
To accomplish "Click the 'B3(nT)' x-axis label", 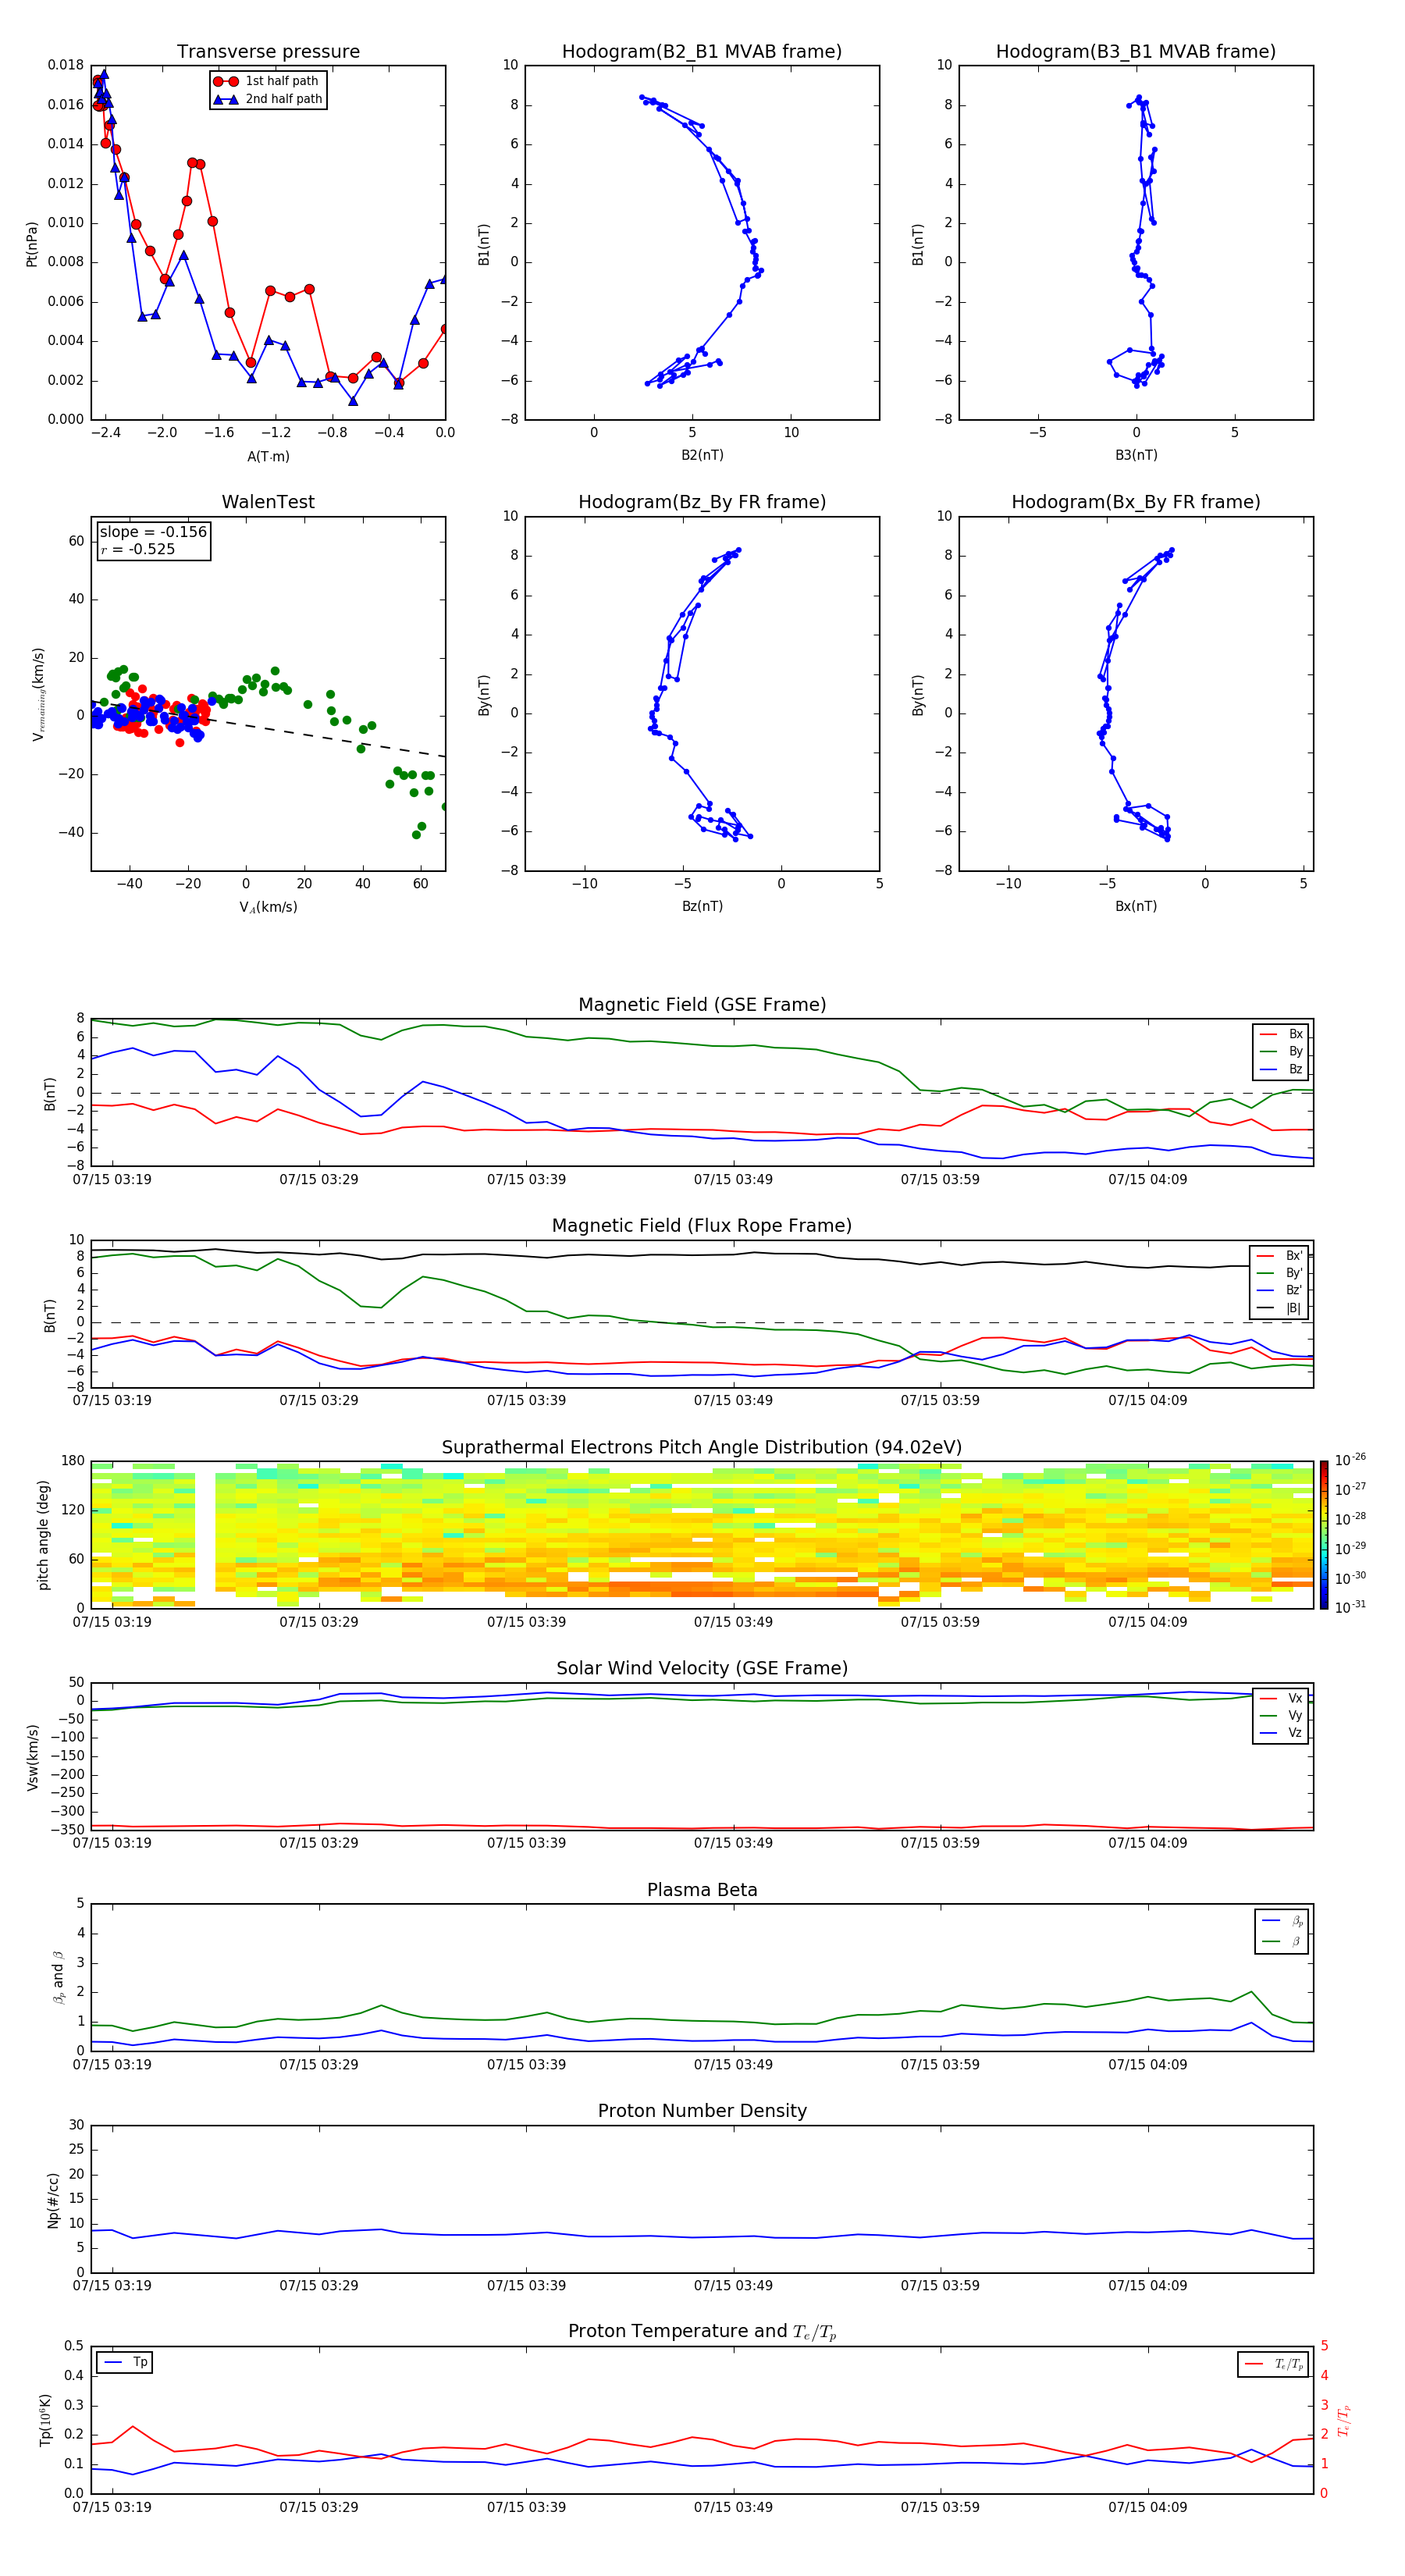I will coord(1136,455).
